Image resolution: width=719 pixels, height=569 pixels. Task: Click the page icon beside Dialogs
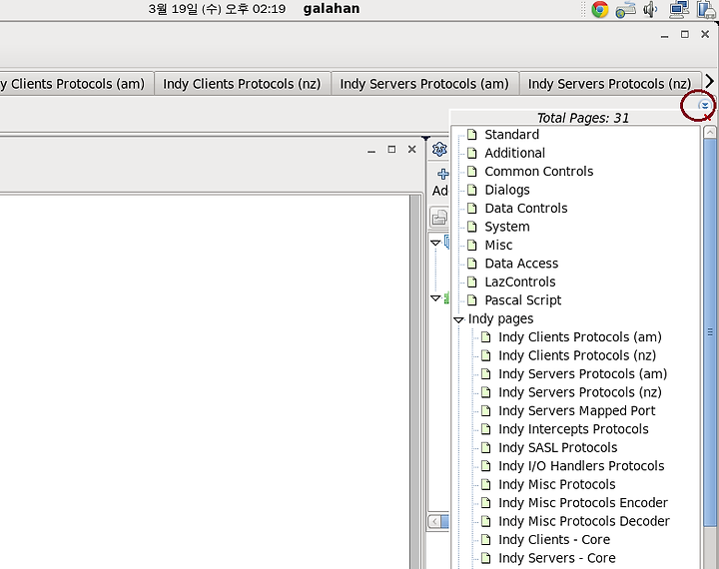pyautogui.click(x=471, y=190)
